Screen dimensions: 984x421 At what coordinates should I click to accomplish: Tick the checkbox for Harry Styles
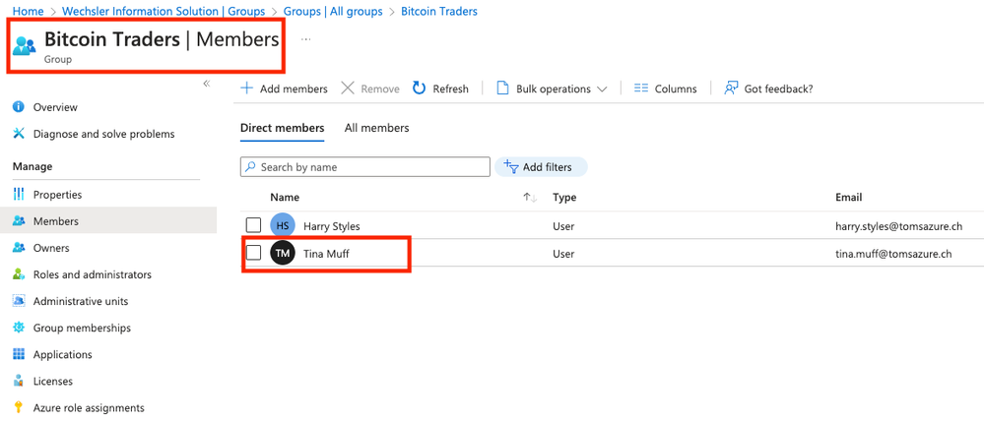253,225
